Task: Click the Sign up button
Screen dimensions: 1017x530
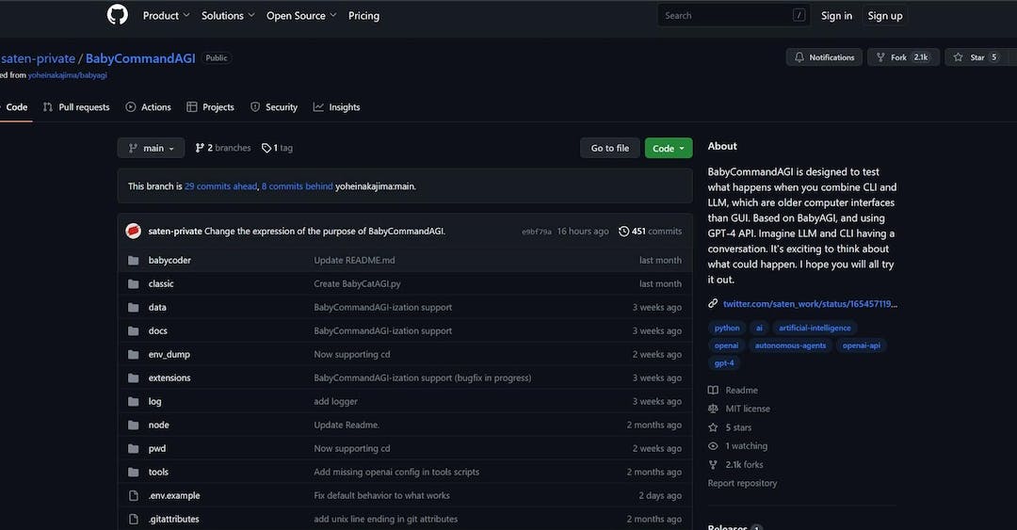Action: click(884, 16)
